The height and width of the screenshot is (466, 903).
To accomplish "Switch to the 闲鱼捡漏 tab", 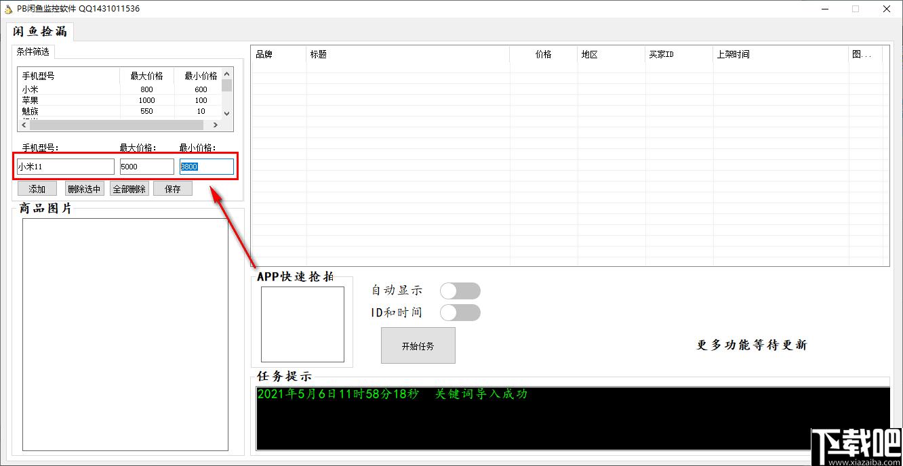I will click(40, 32).
